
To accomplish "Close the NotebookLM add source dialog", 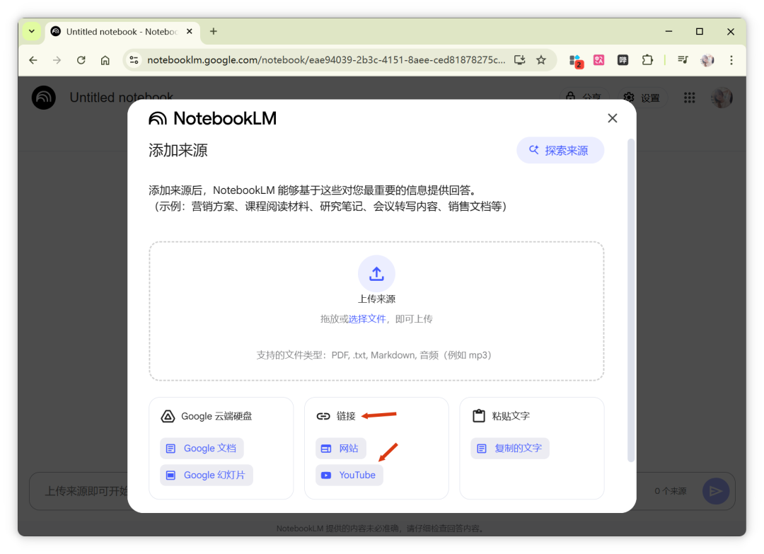I will coord(612,118).
